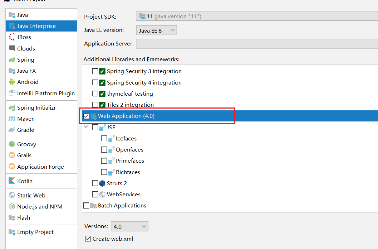Toggle the Create web.xml checkbox
378x249 pixels.
tap(88, 239)
